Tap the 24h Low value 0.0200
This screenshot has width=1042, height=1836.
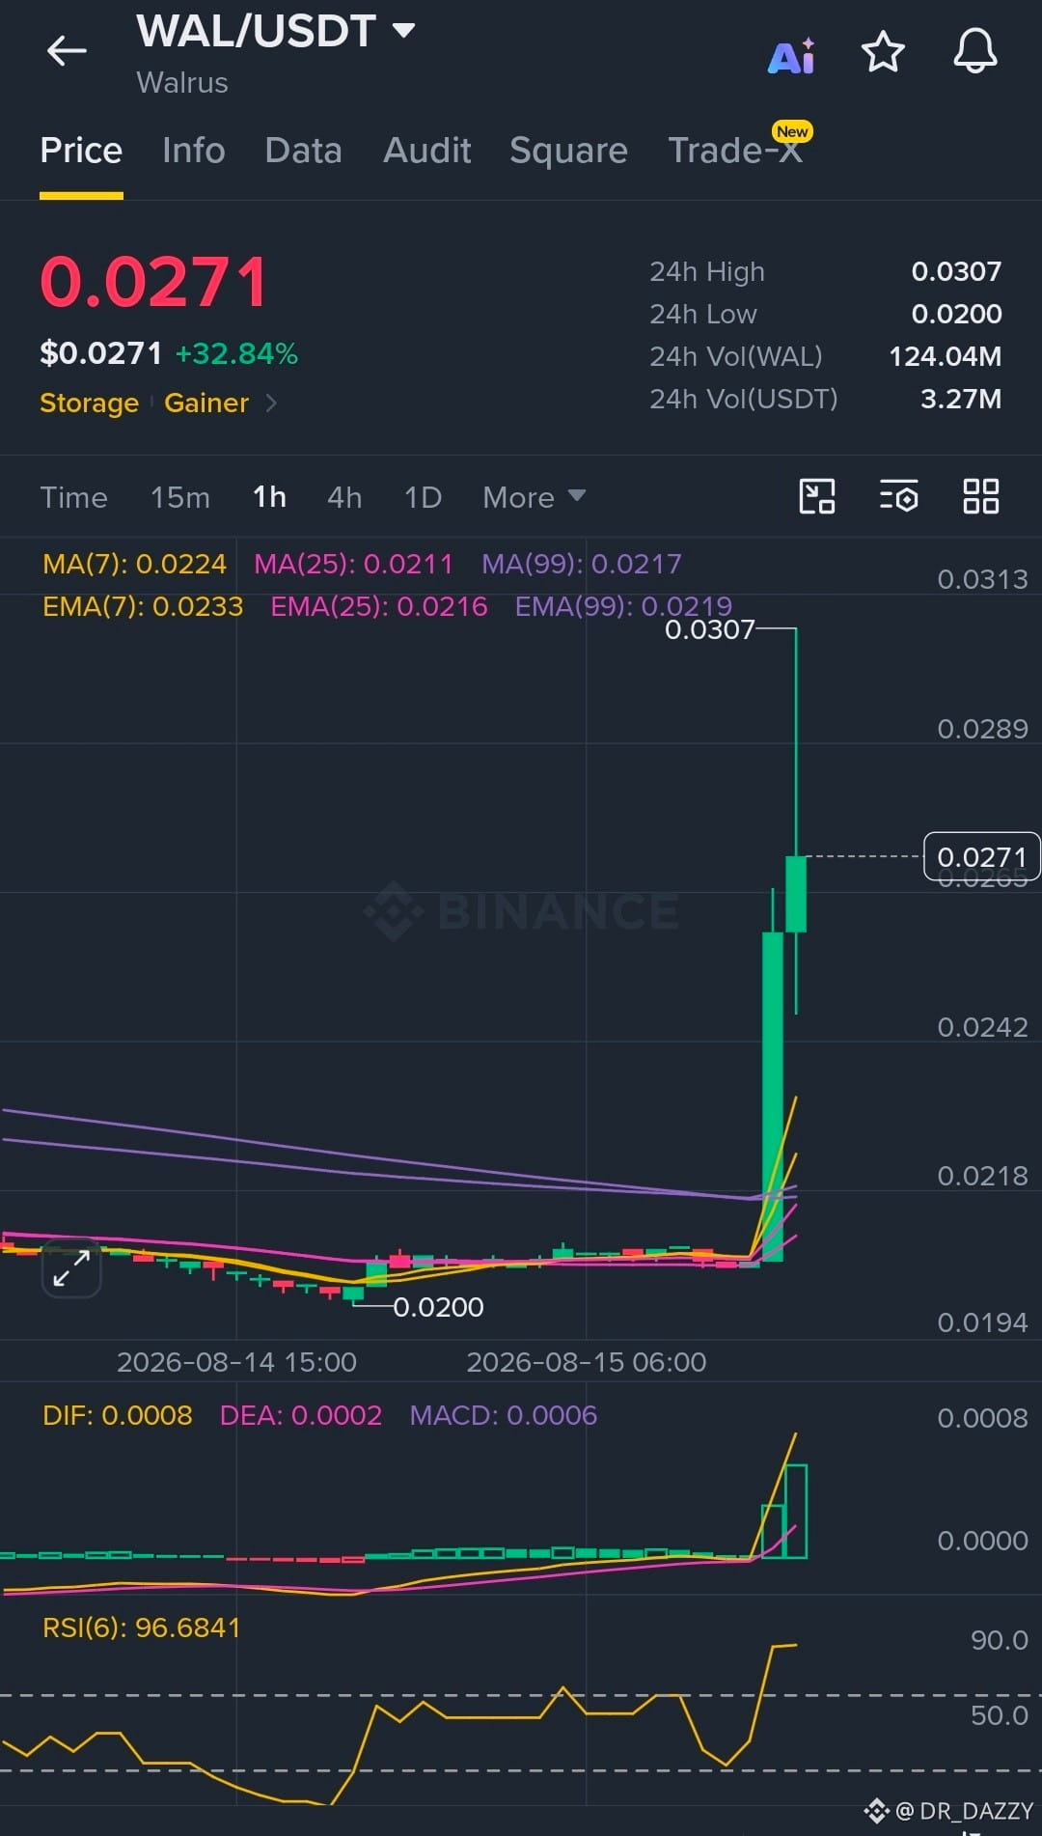point(956,314)
